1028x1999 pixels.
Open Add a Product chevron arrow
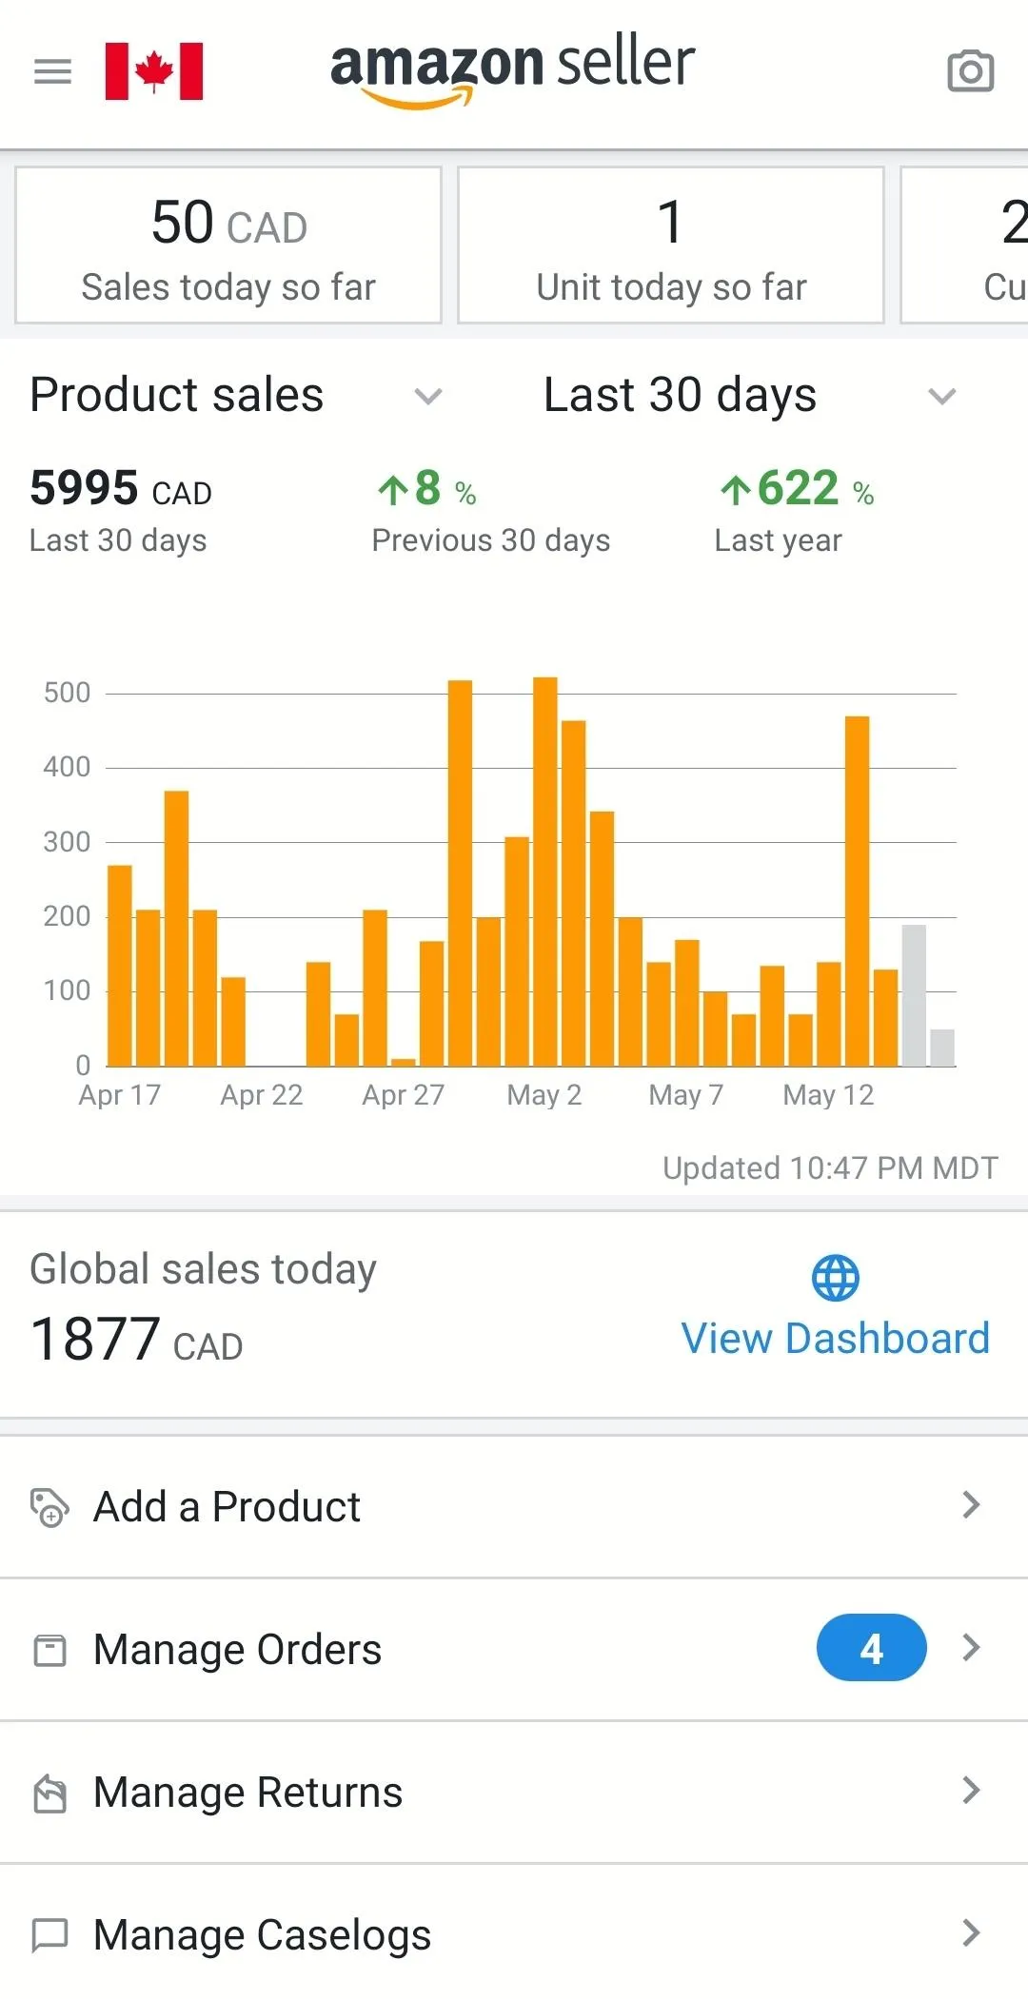click(x=970, y=1505)
